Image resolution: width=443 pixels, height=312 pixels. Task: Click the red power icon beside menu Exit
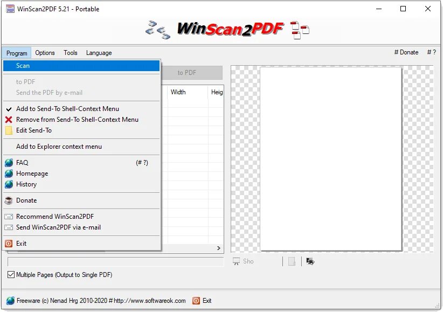(9, 244)
